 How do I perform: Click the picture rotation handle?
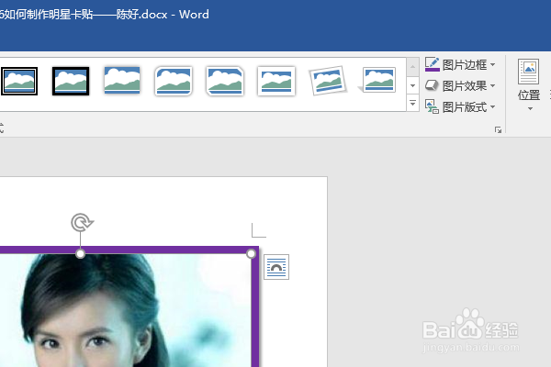click(x=82, y=223)
